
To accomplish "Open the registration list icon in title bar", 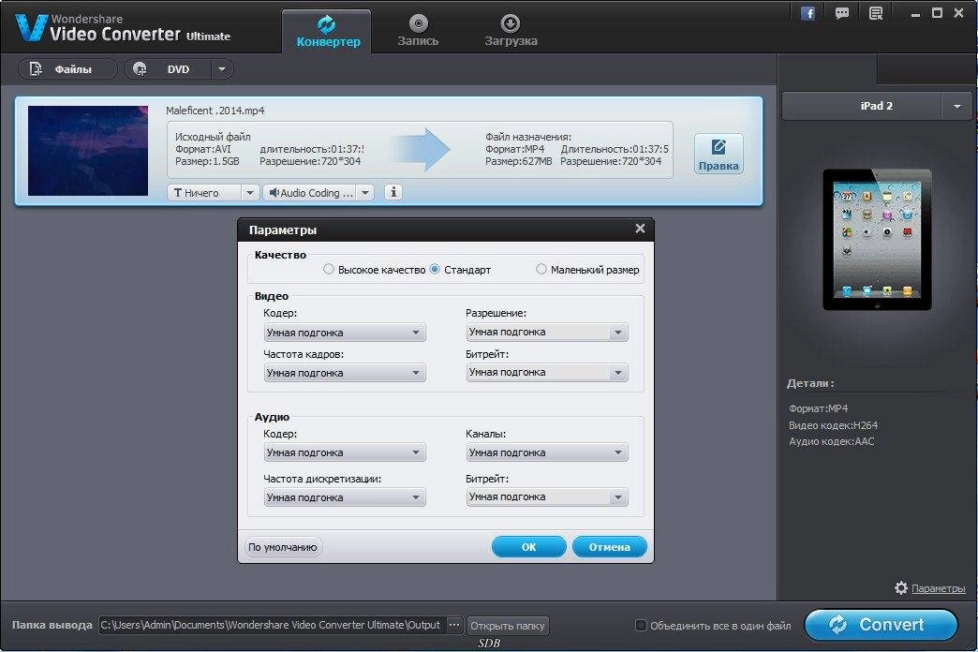I will click(876, 13).
